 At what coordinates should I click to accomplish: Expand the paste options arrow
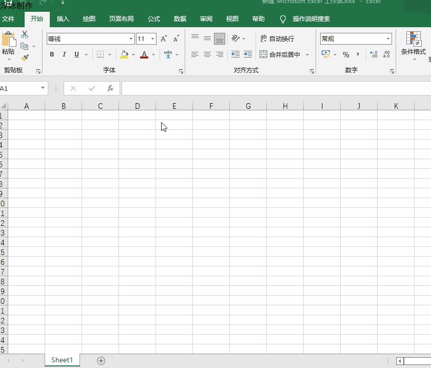tap(9, 59)
